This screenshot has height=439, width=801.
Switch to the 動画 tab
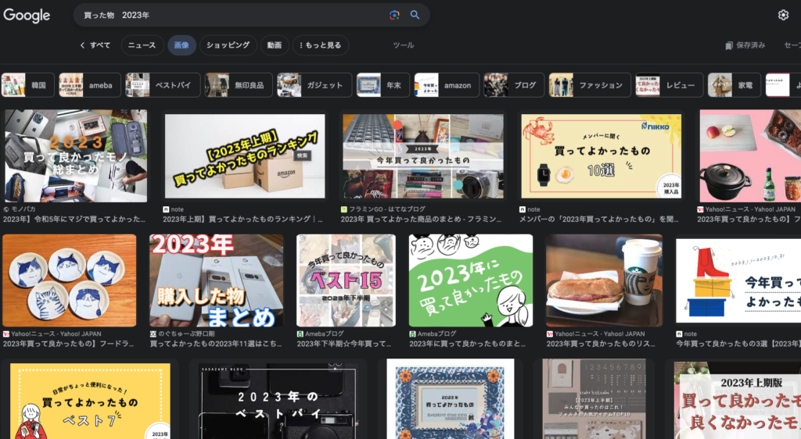tap(274, 45)
